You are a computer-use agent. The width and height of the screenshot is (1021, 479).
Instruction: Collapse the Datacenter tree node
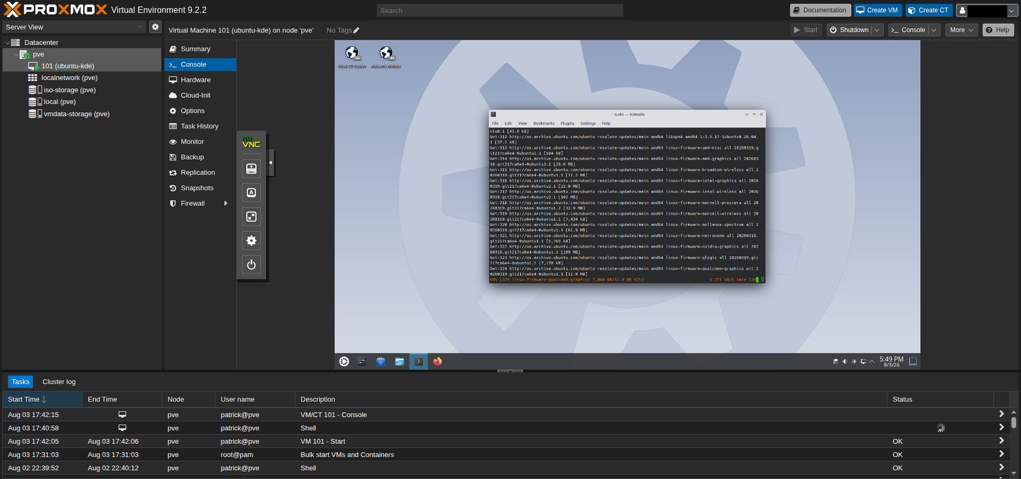(8, 43)
